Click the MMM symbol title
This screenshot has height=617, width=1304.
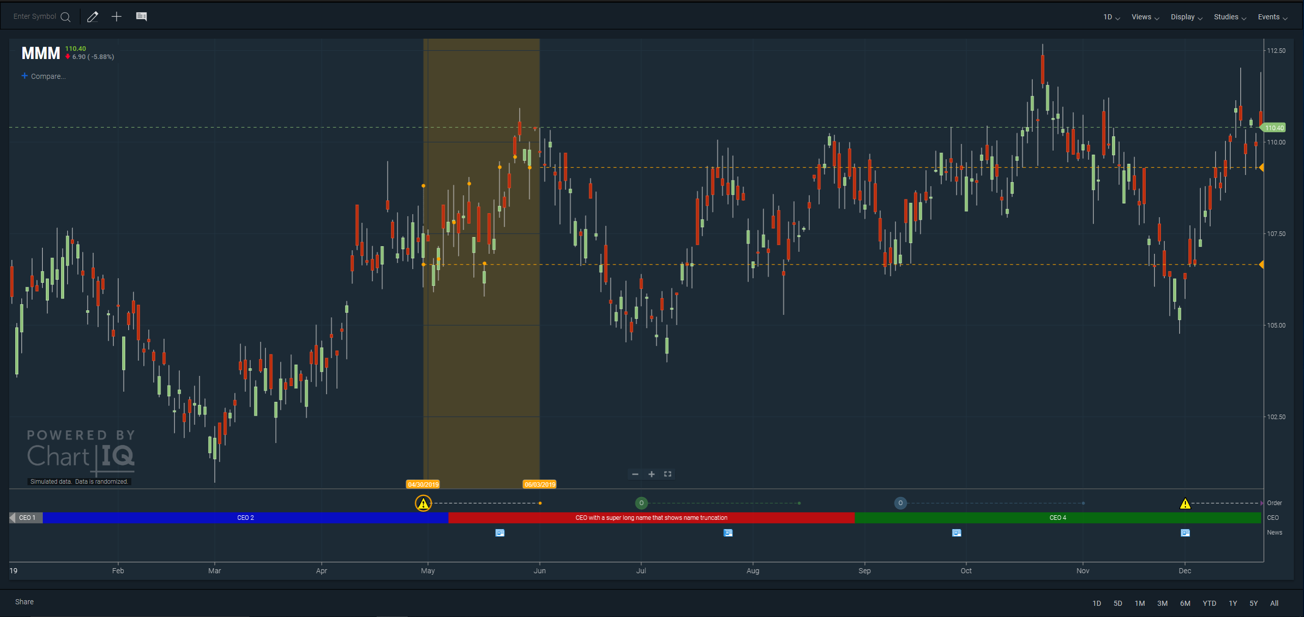[41, 53]
